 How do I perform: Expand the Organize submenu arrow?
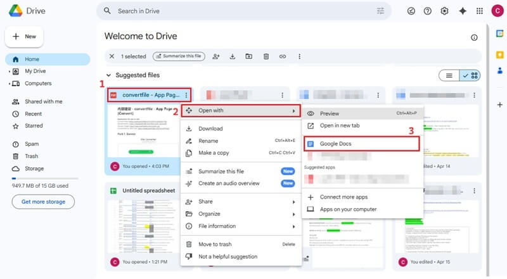293,214
